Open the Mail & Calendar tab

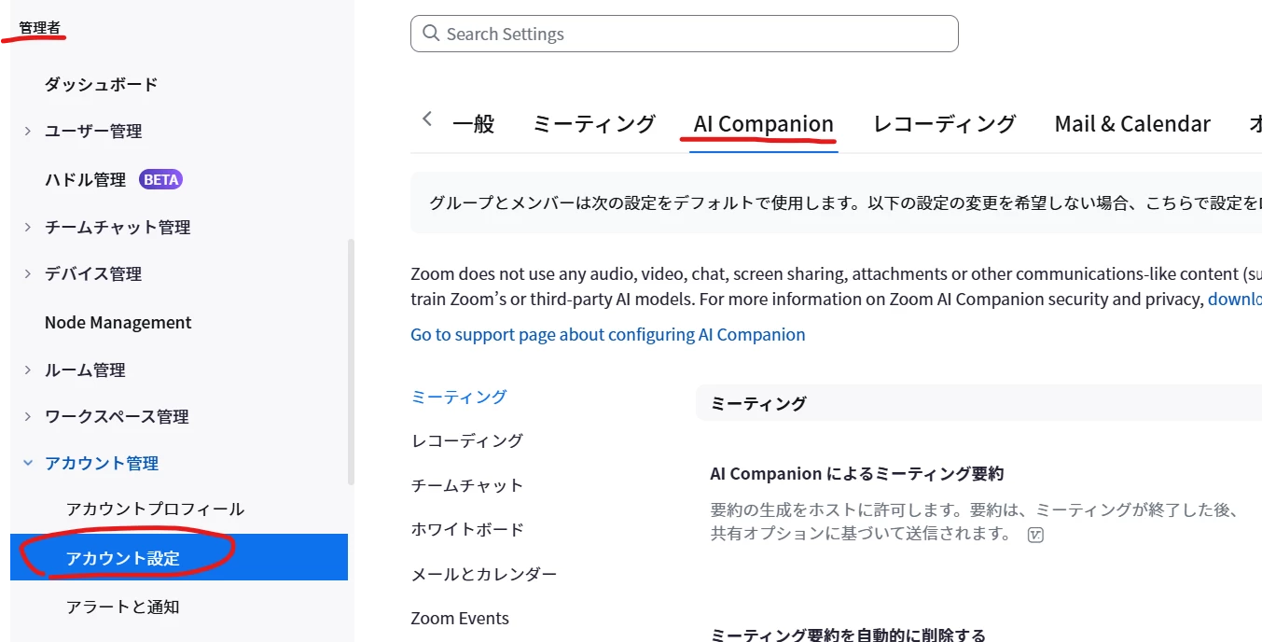[x=1132, y=124]
